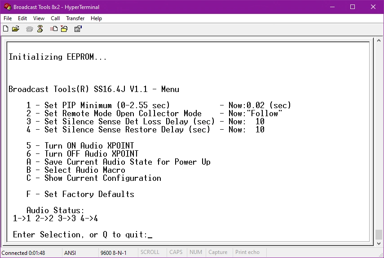Open the Properties toolbar icon

[78, 29]
